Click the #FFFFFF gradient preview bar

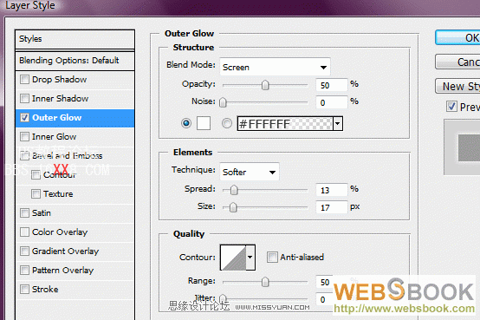coord(285,123)
